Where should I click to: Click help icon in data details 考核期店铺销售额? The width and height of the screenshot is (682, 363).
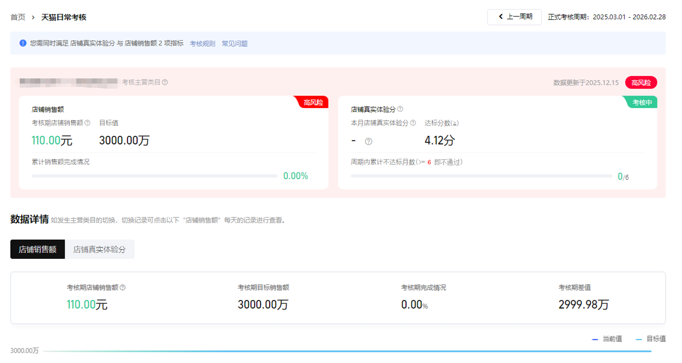123,288
